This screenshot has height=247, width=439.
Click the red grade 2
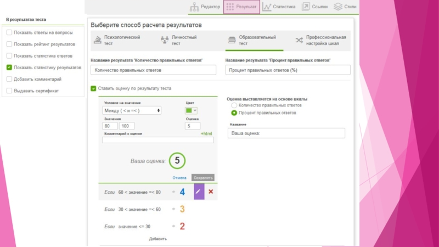182,226
